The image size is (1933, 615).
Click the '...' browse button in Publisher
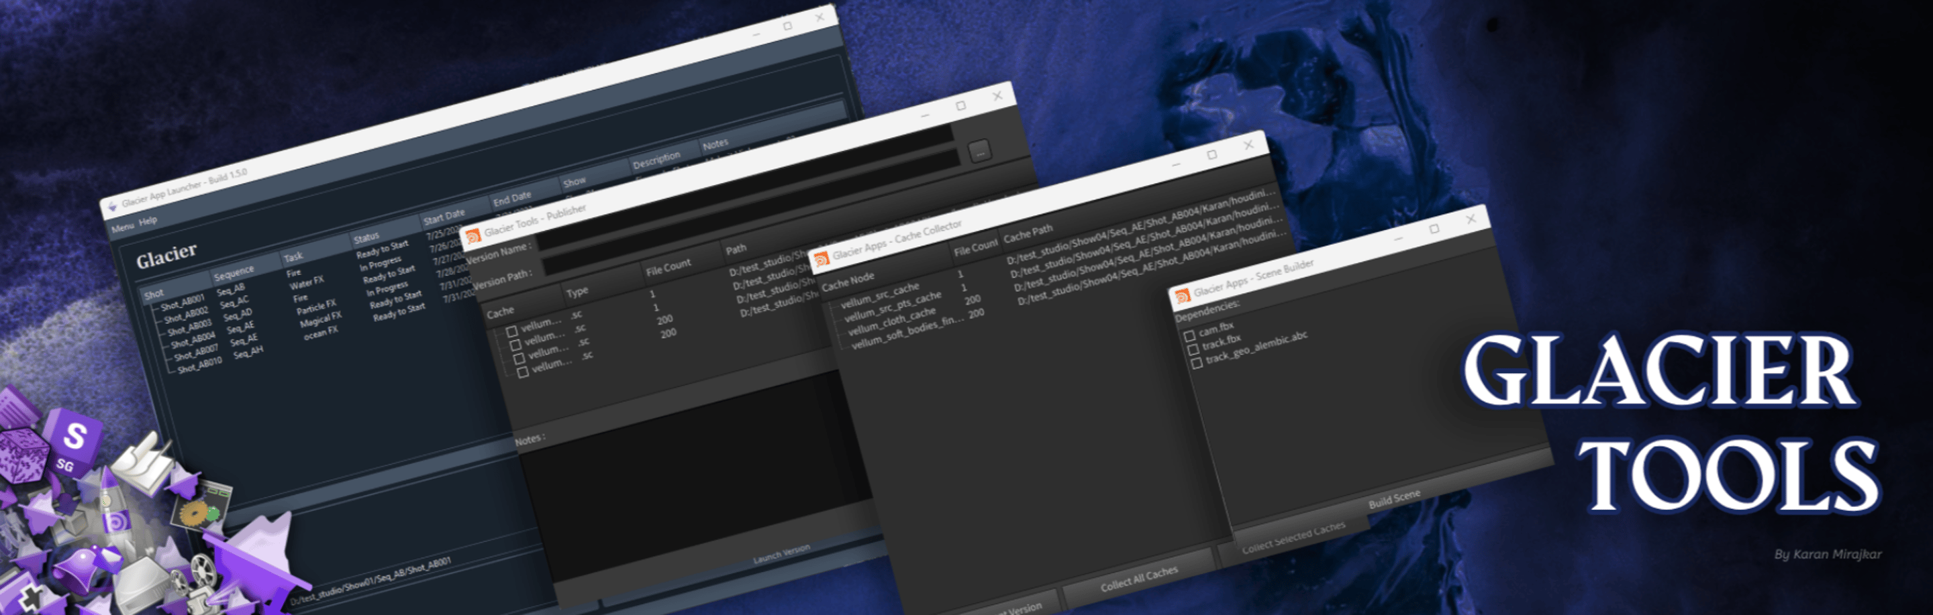[x=979, y=152]
